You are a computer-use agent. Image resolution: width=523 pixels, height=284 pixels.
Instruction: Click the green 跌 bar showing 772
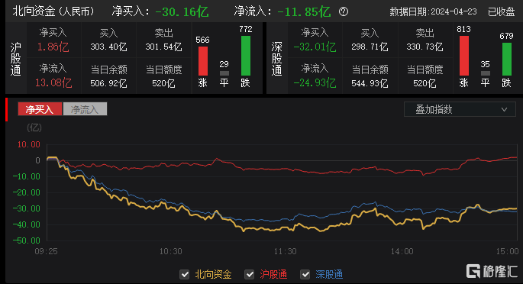246,56
